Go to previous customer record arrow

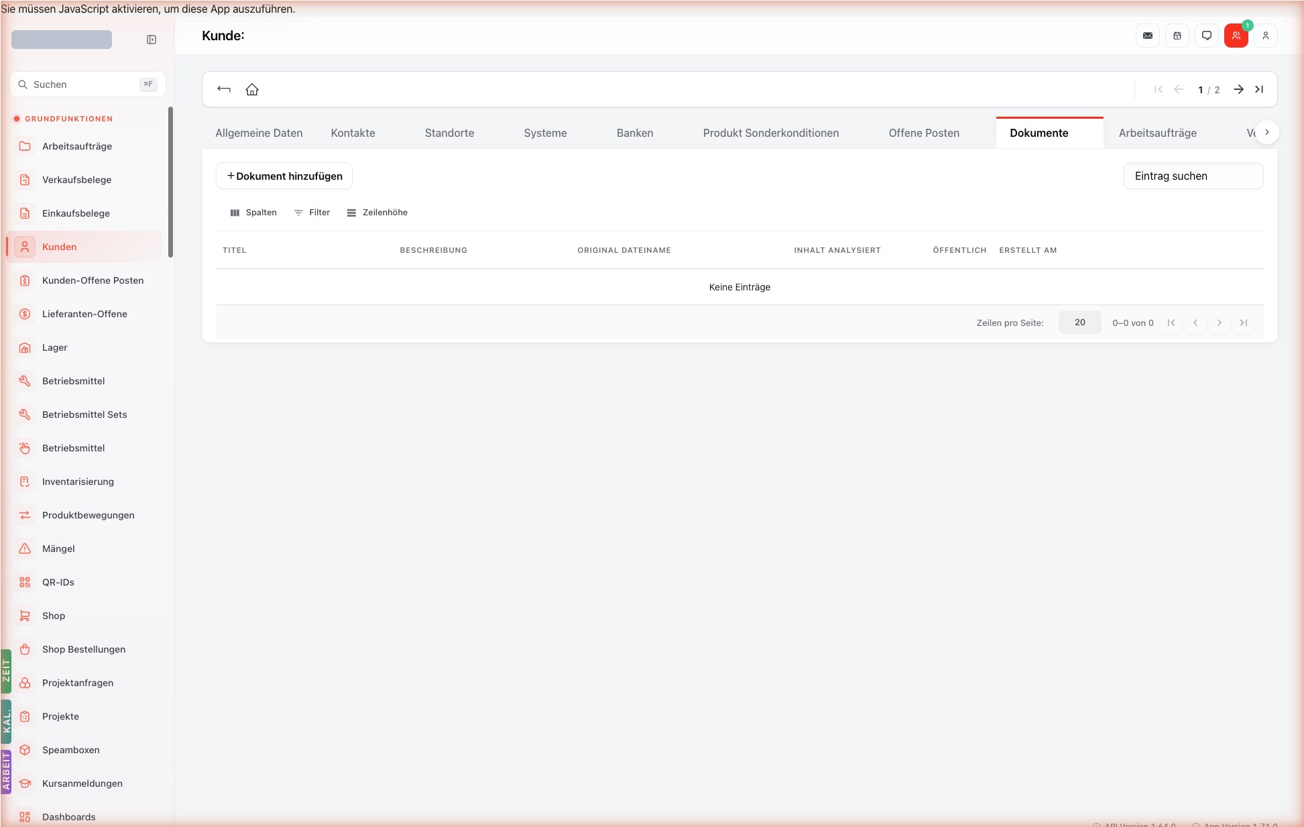1179,89
